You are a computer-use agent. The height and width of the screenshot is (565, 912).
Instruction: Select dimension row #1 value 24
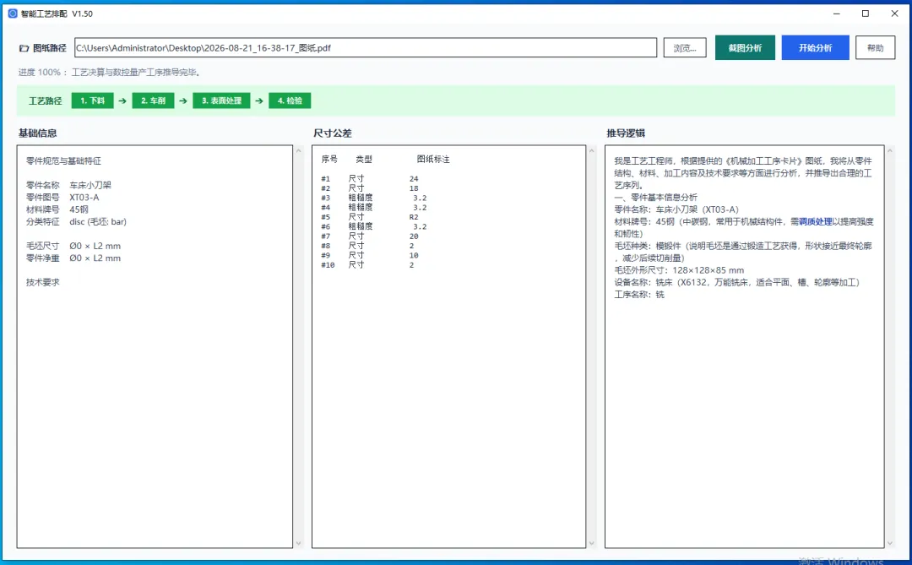click(414, 179)
